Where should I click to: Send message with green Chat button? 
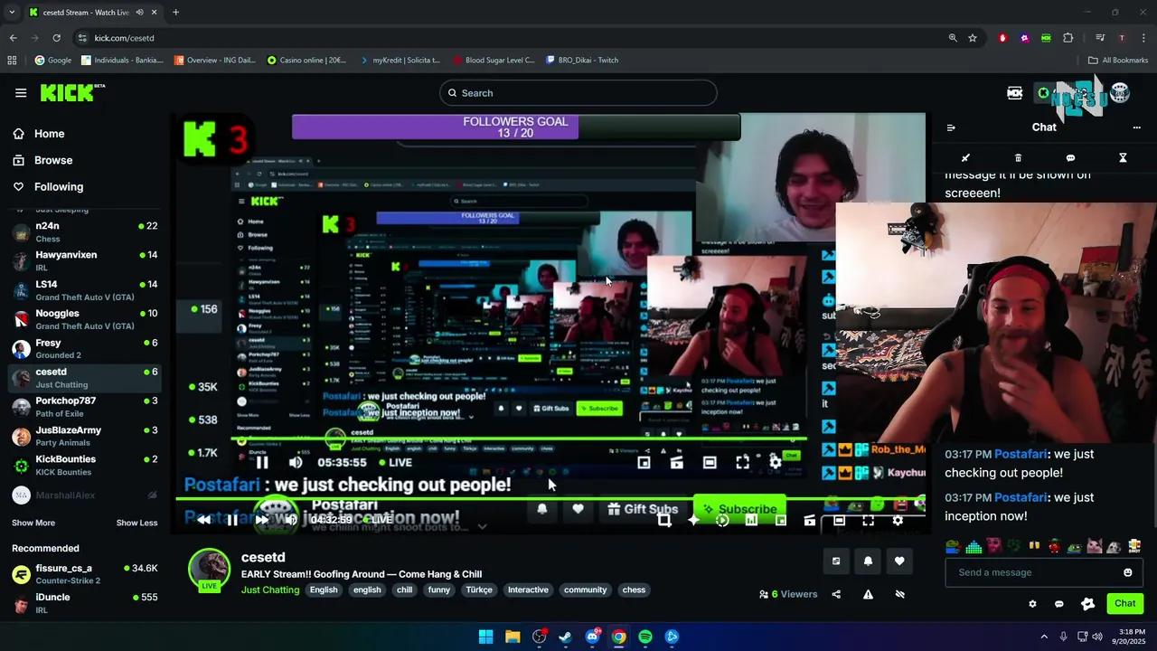coord(1124,603)
